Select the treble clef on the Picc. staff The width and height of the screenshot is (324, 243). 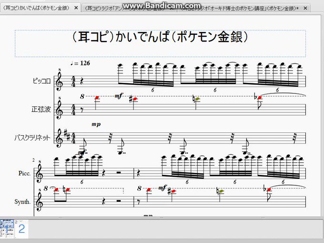40,173
